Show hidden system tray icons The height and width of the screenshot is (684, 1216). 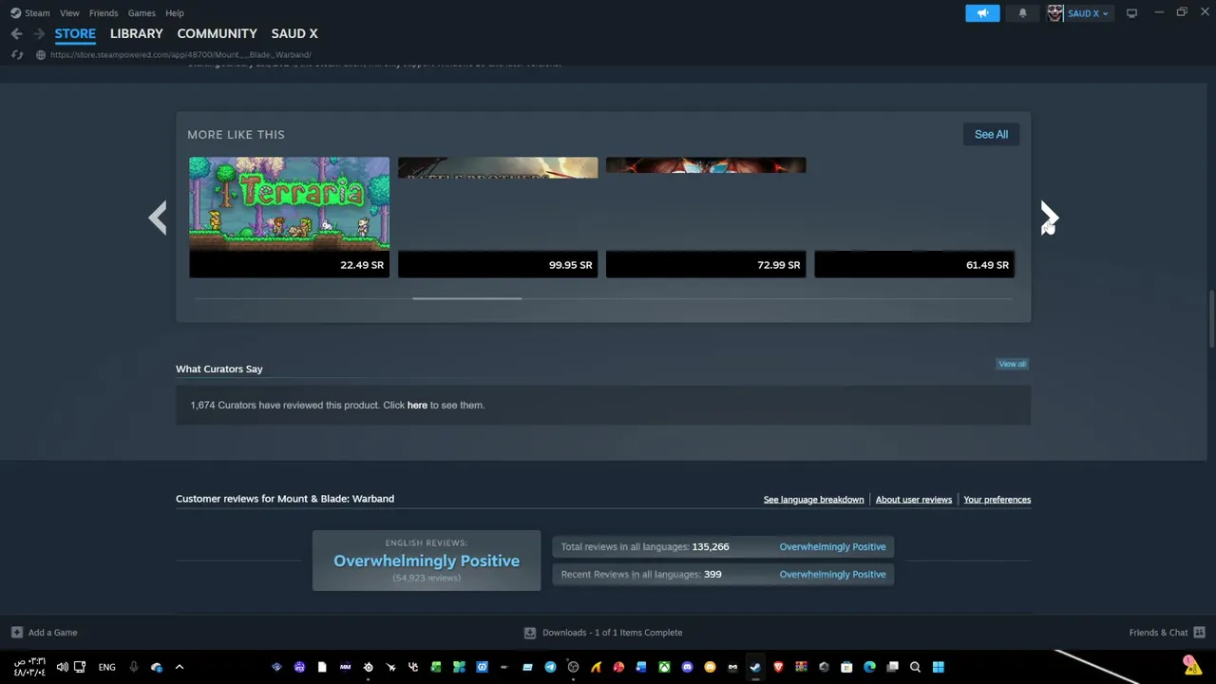(x=179, y=667)
